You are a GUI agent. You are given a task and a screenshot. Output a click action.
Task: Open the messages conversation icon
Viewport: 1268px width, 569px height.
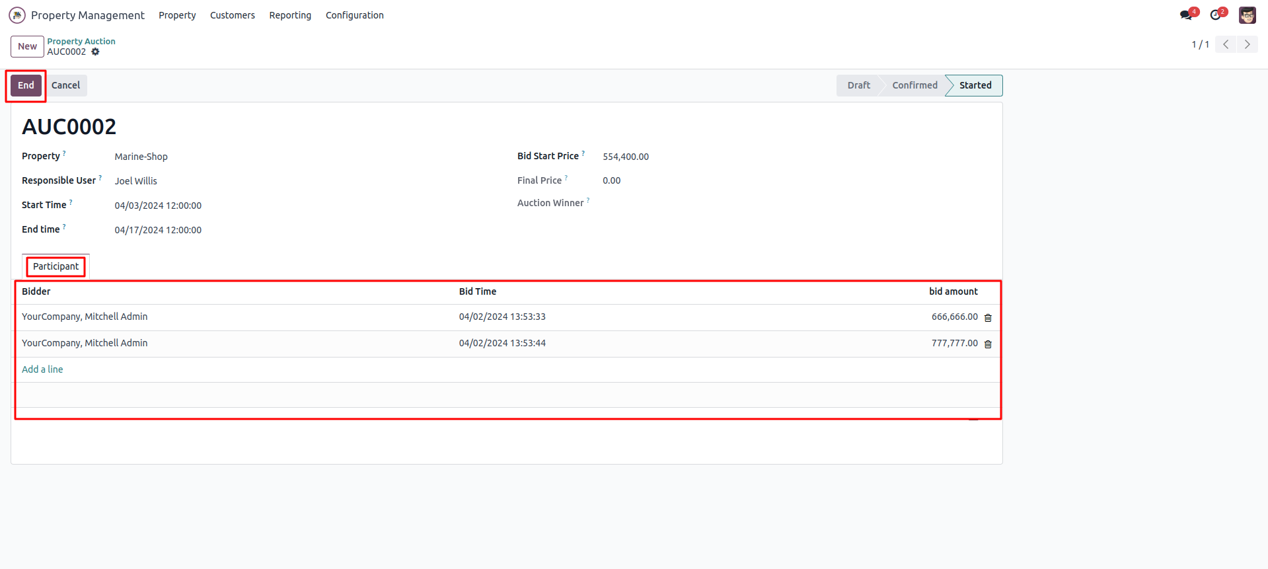(1187, 15)
